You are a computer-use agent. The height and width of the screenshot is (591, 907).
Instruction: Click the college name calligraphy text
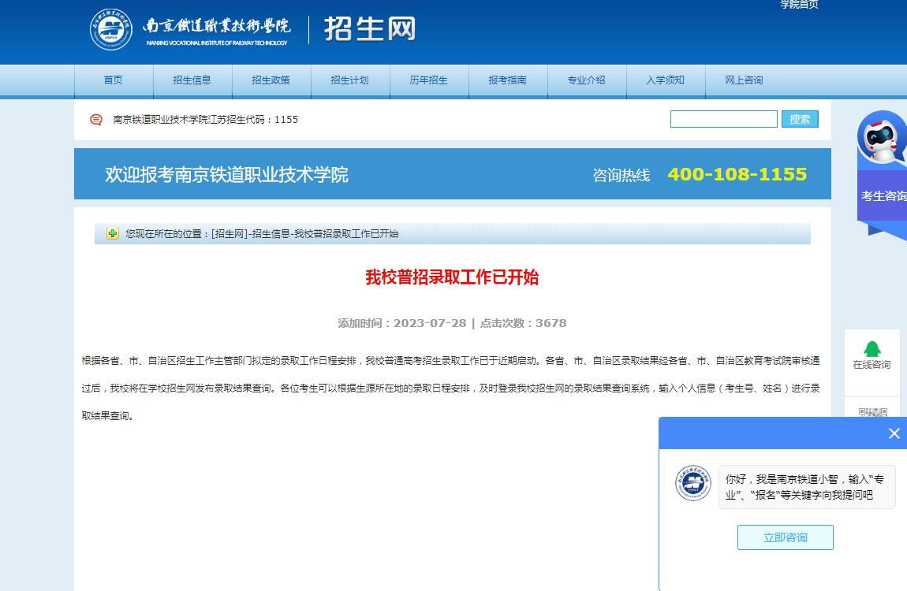(x=216, y=25)
